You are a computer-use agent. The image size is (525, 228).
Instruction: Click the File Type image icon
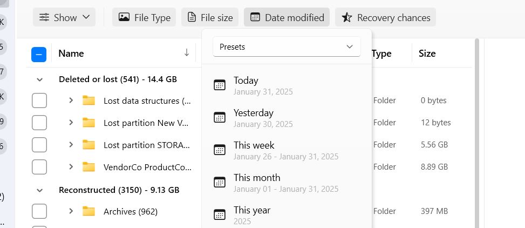124,17
